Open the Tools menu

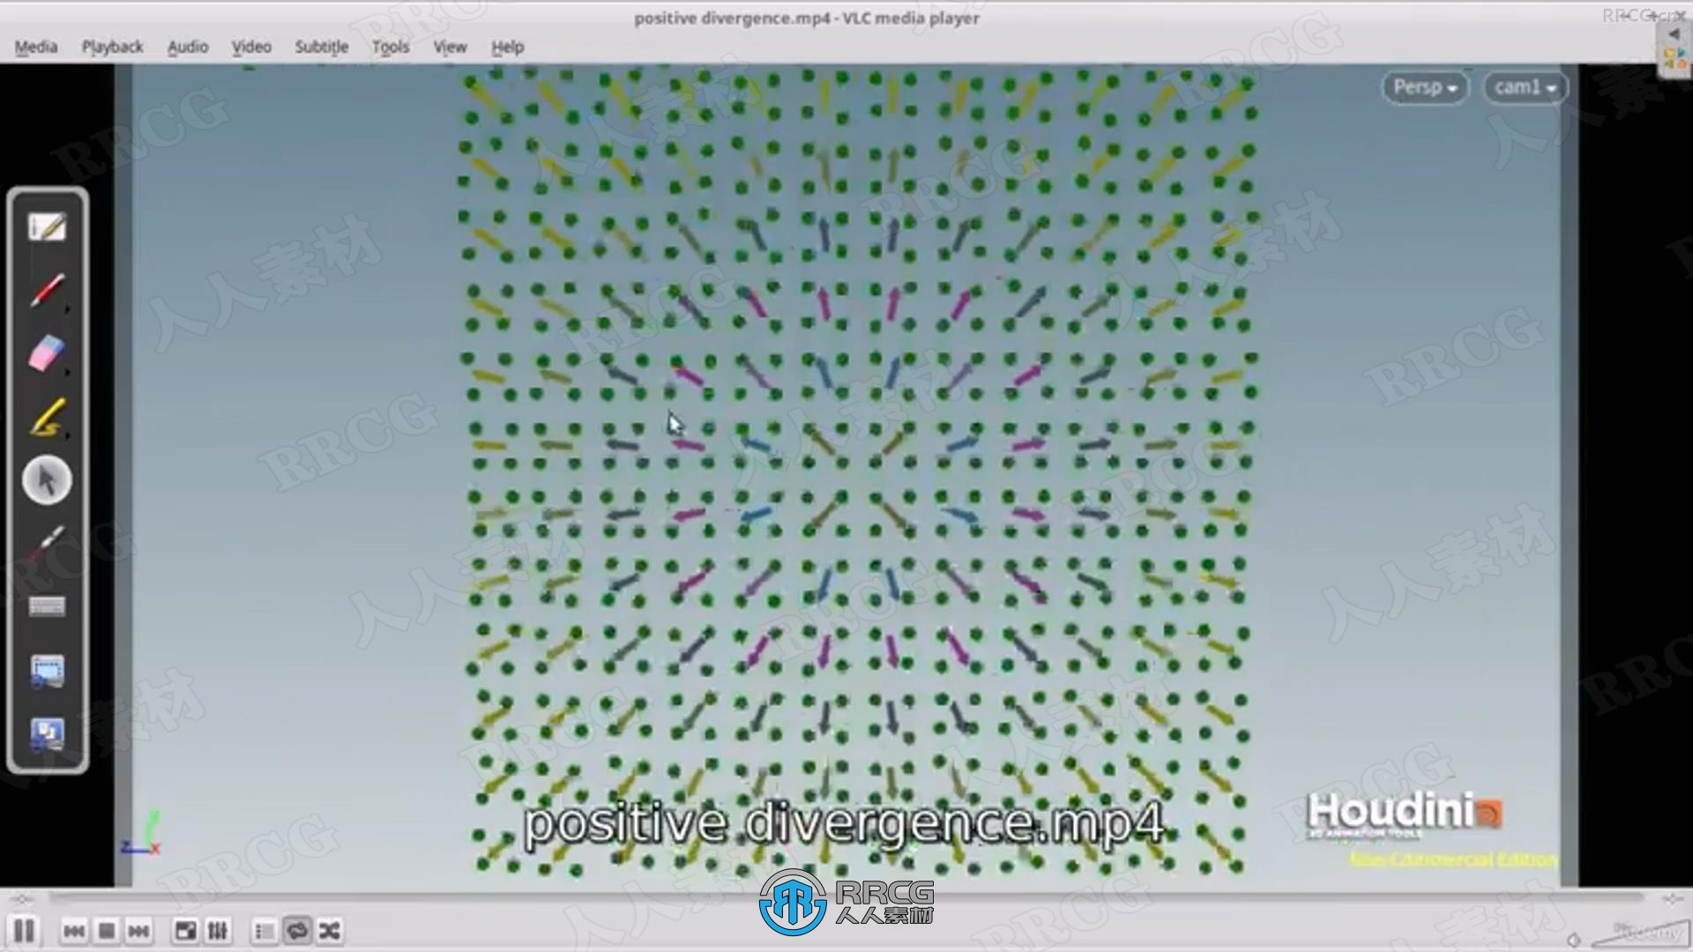click(x=391, y=47)
